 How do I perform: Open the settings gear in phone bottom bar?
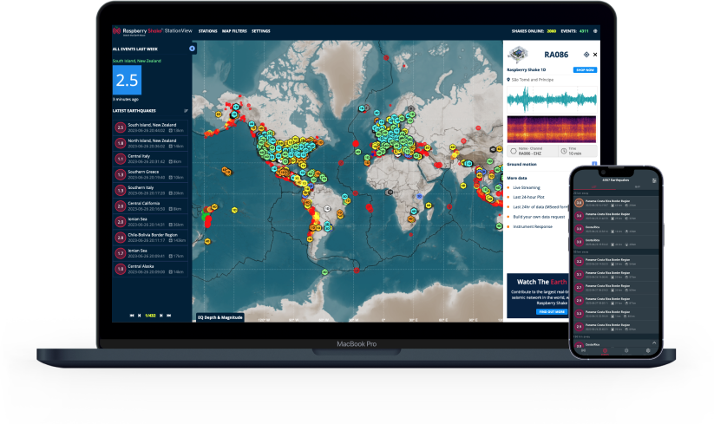648,351
